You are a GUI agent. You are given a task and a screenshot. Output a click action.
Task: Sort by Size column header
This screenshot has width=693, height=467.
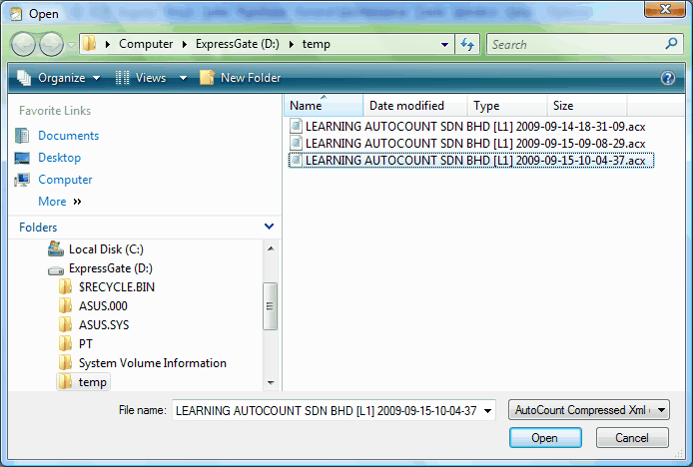click(587, 106)
